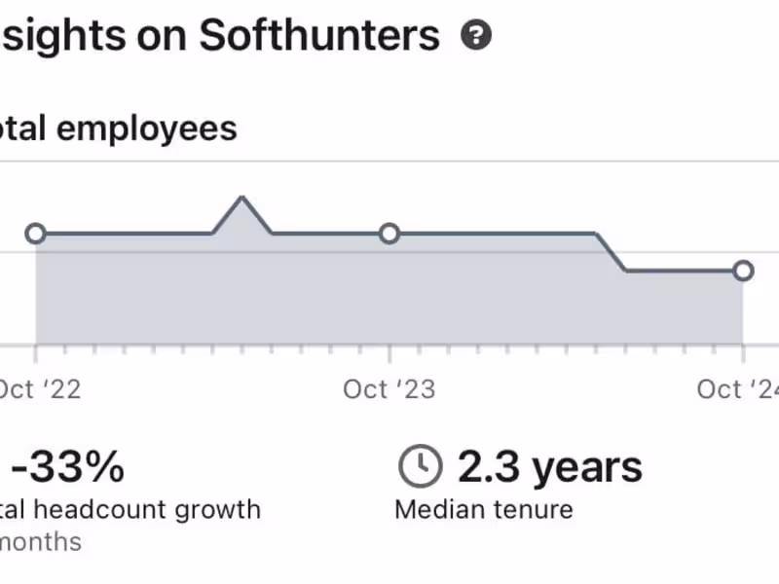
Task: Click the downward slope in the chart line
Action: (610, 252)
